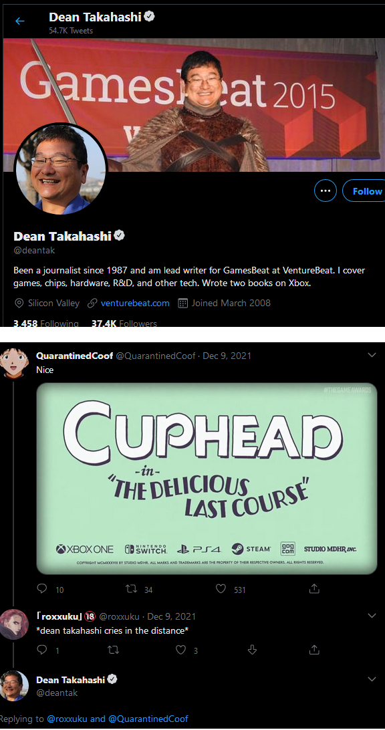View the 37.4K Followers list

click(124, 323)
